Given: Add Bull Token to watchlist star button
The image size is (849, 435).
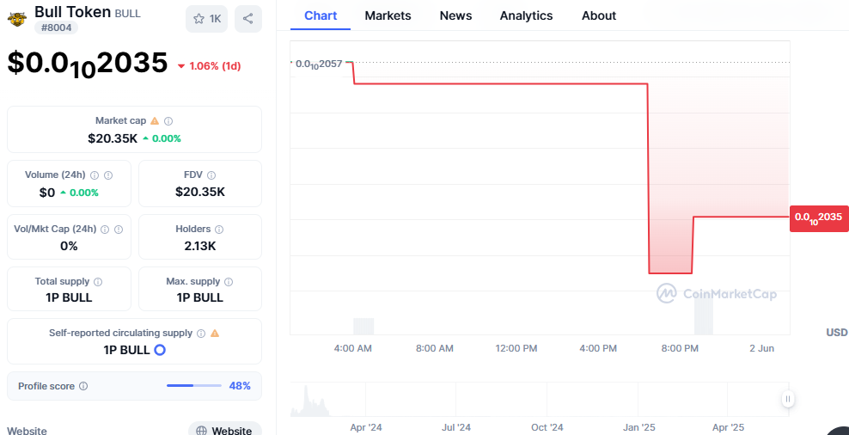Looking at the screenshot, I should (x=207, y=19).
